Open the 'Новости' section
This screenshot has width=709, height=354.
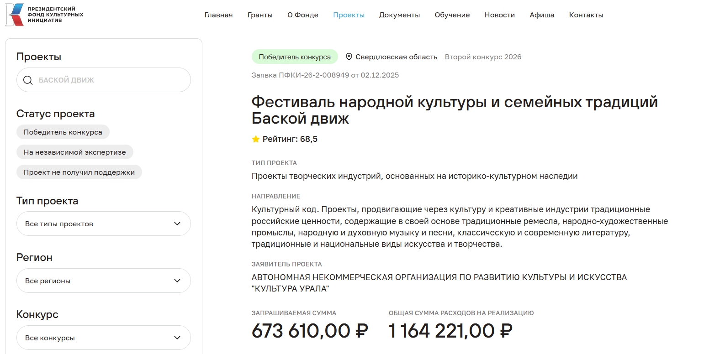pyautogui.click(x=499, y=15)
